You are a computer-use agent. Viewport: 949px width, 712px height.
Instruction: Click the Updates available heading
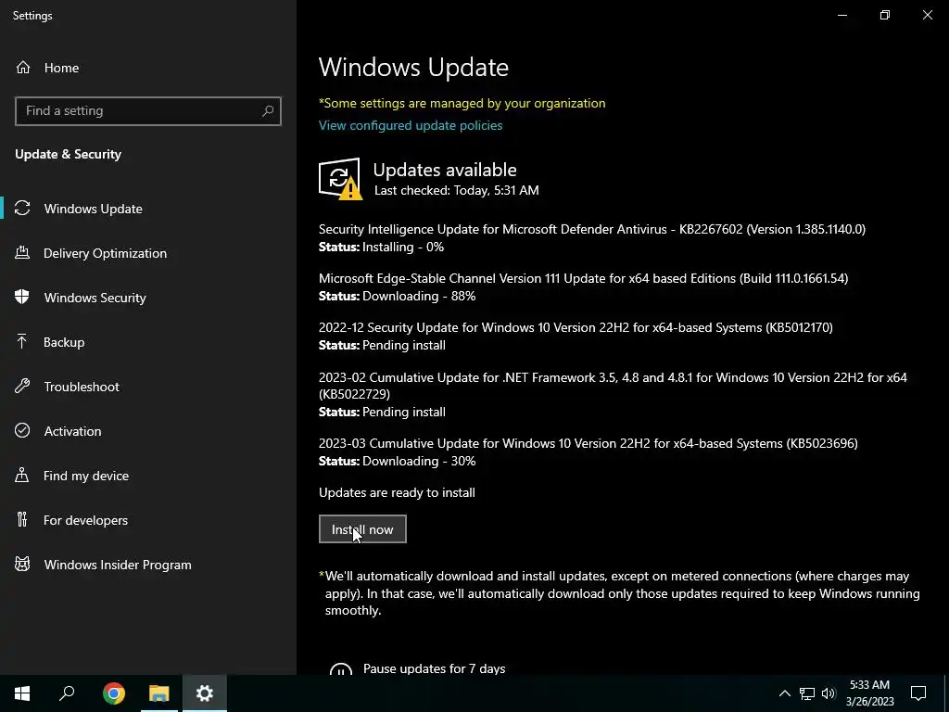[445, 170]
